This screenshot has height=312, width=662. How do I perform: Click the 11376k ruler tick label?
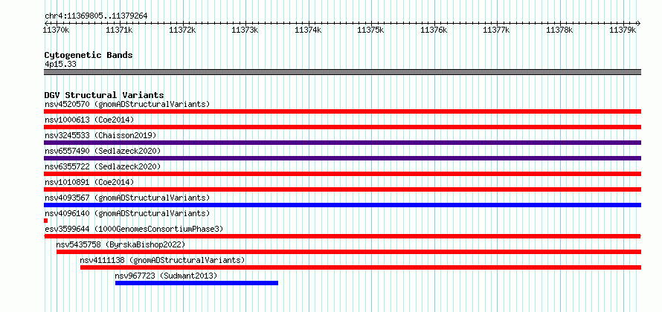(x=434, y=30)
